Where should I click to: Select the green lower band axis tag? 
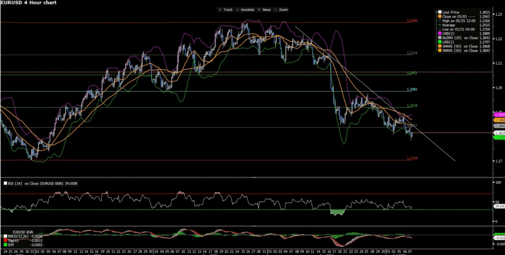click(x=499, y=138)
